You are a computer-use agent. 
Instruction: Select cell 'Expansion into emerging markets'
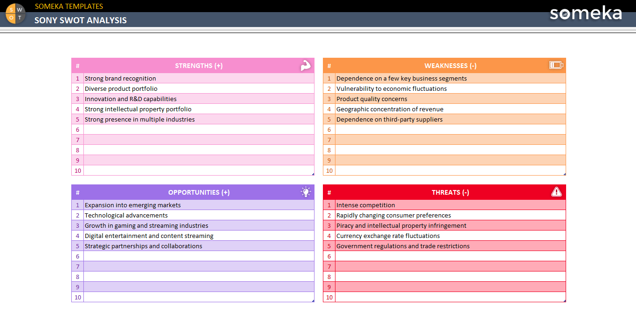[x=199, y=205]
